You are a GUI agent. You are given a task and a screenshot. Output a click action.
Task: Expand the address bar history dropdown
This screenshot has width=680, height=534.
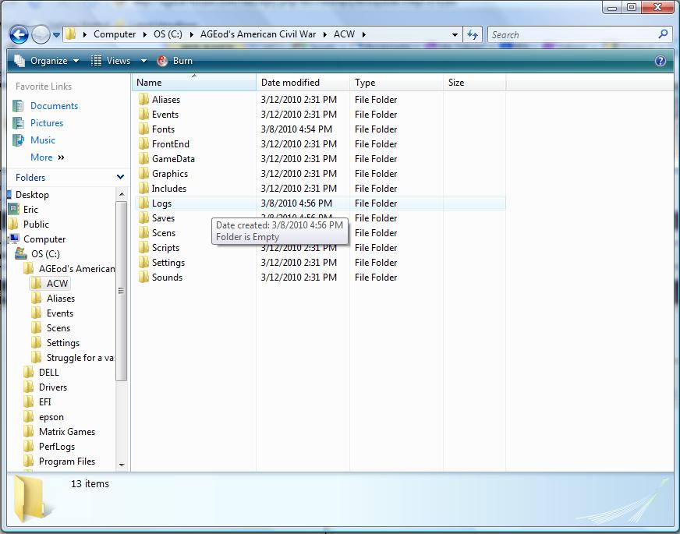[455, 34]
